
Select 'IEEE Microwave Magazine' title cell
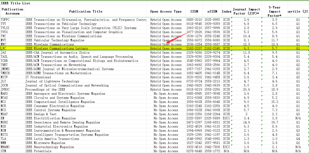pyautogui.click(x=86, y=143)
